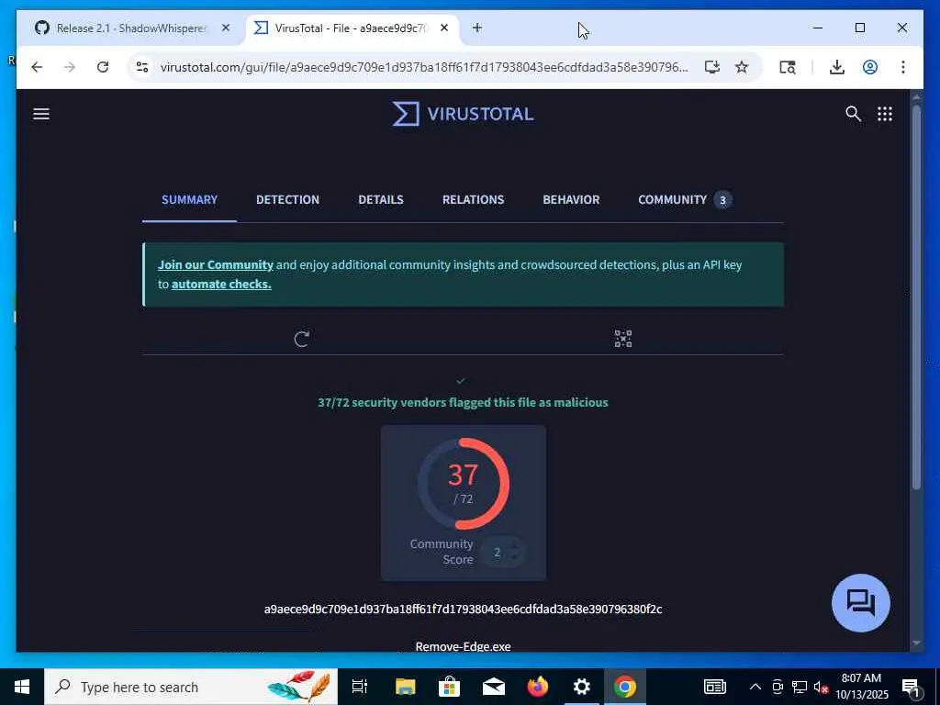Open Task View on the taskbar
The width and height of the screenshot is (940, 705).
[359, 687]
